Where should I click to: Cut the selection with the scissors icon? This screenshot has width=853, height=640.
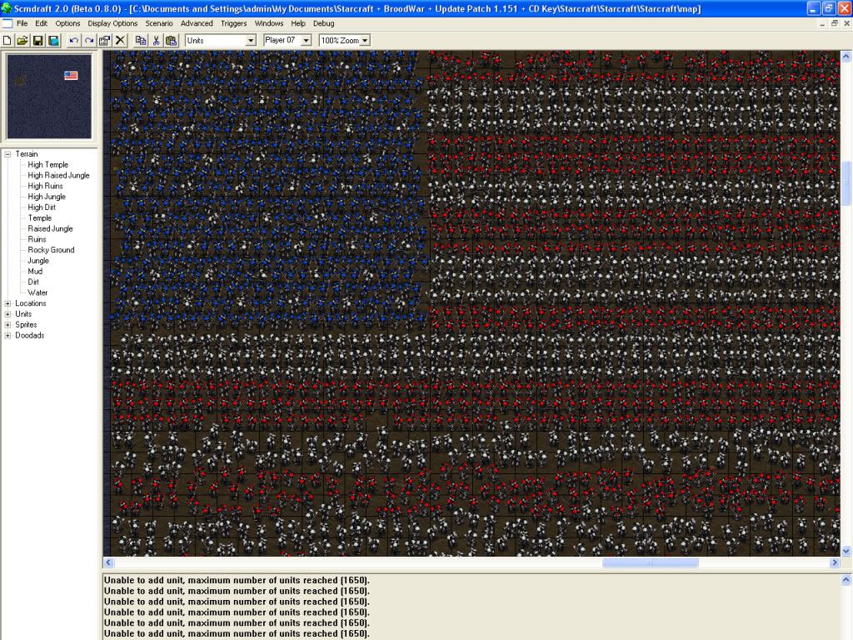point(156,40)
